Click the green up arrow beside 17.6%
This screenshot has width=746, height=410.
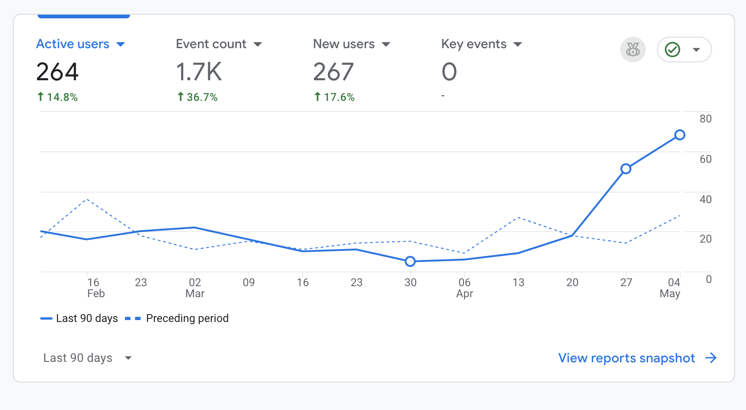317,97
